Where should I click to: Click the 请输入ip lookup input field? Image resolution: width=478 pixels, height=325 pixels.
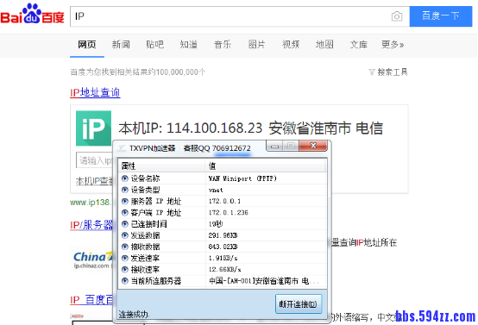95,160
